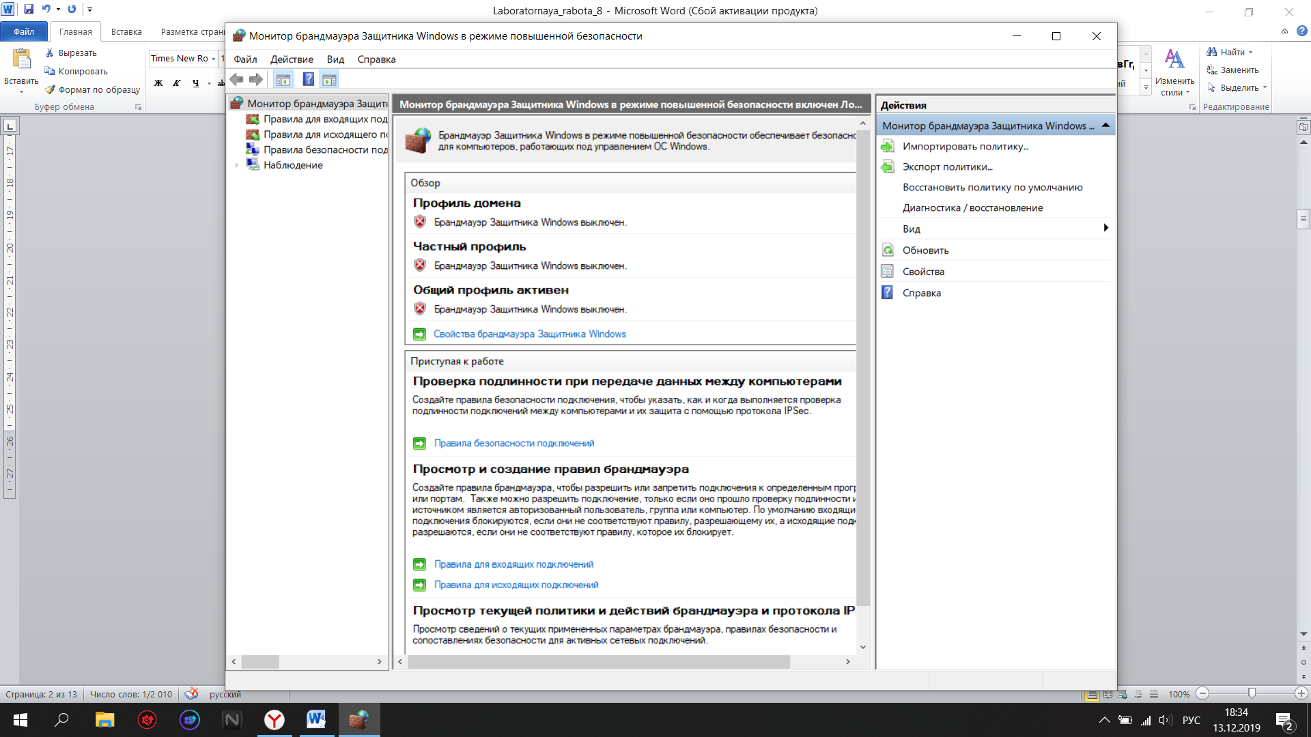Click 'Вырезать' in Word ribbon
This screenshot has width=1311, height=737.
[x=71, y=53]
